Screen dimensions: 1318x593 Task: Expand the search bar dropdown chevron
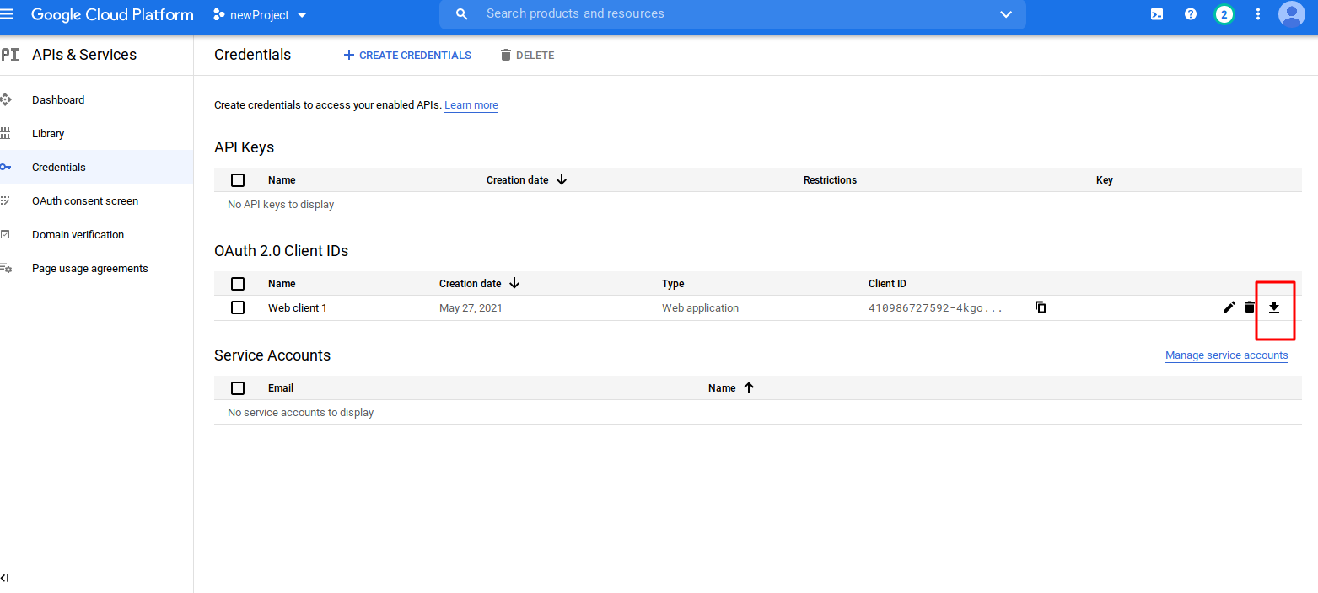pos(1005,14)
